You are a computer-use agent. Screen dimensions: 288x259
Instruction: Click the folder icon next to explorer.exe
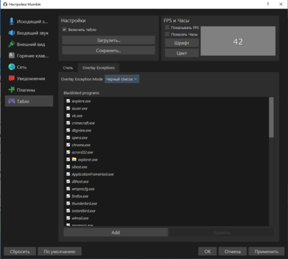pyautogui.click(x=74, y=159)
